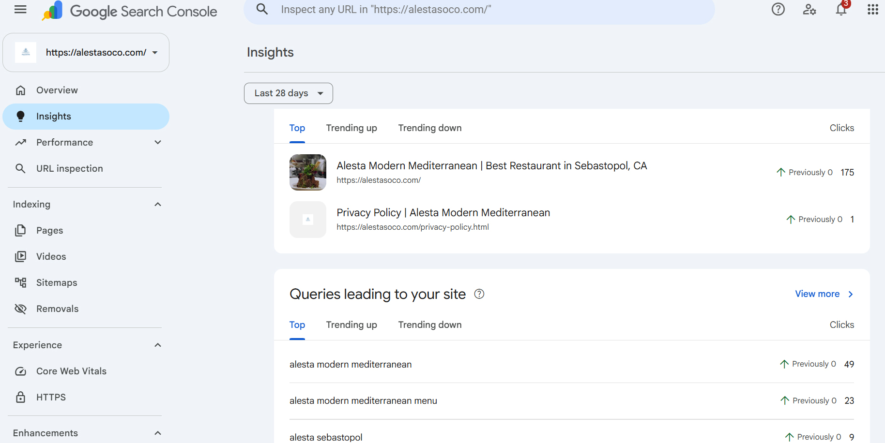Image resolution: width=885 pixels, height=443 pixels.
Task: Click the Sitemaps icon
Action: click(20, 283)
